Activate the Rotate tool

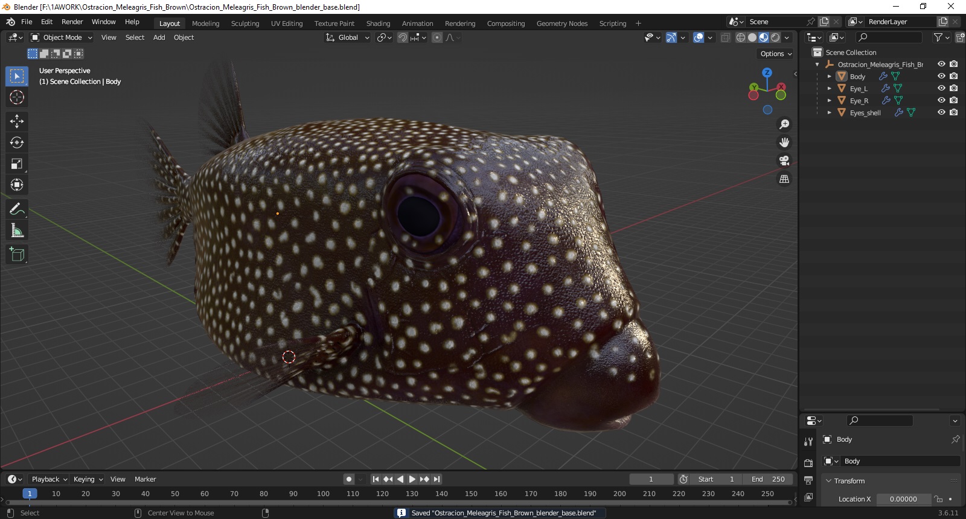click(x=17, y=142)
